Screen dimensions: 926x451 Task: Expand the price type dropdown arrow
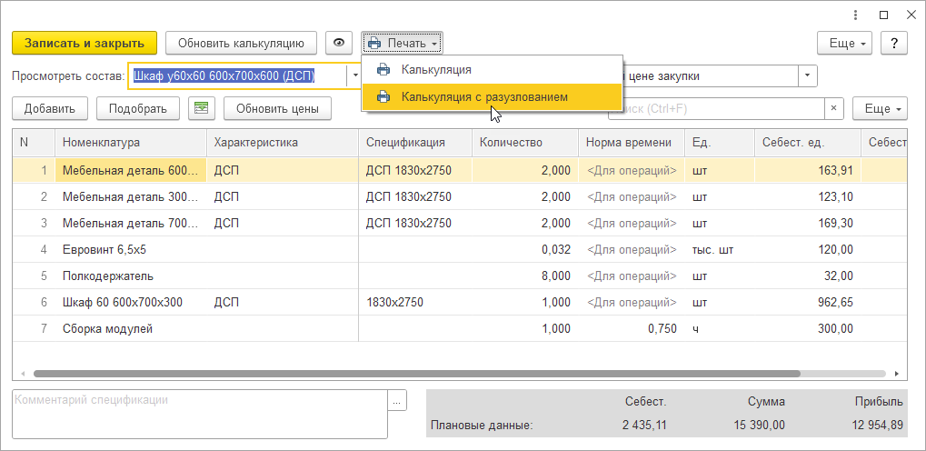807,76
